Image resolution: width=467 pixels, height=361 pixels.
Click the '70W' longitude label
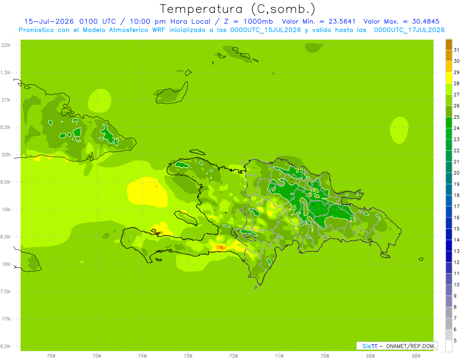click(325, 356)
